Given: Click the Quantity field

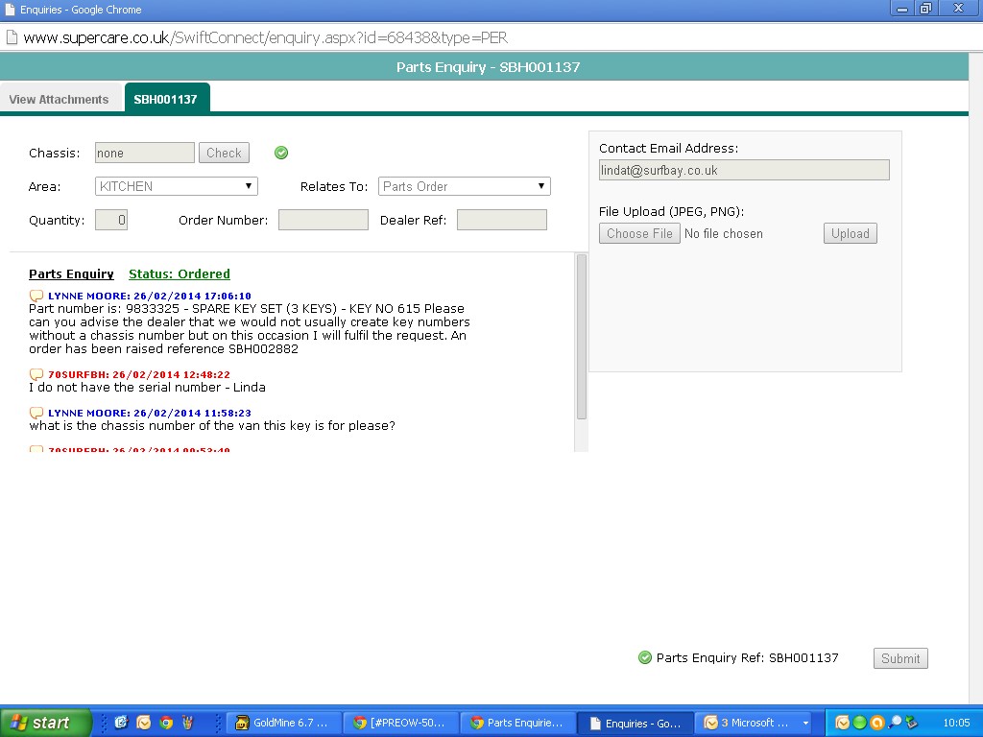Looking at the screenshot, I should [x=111, y=220].
